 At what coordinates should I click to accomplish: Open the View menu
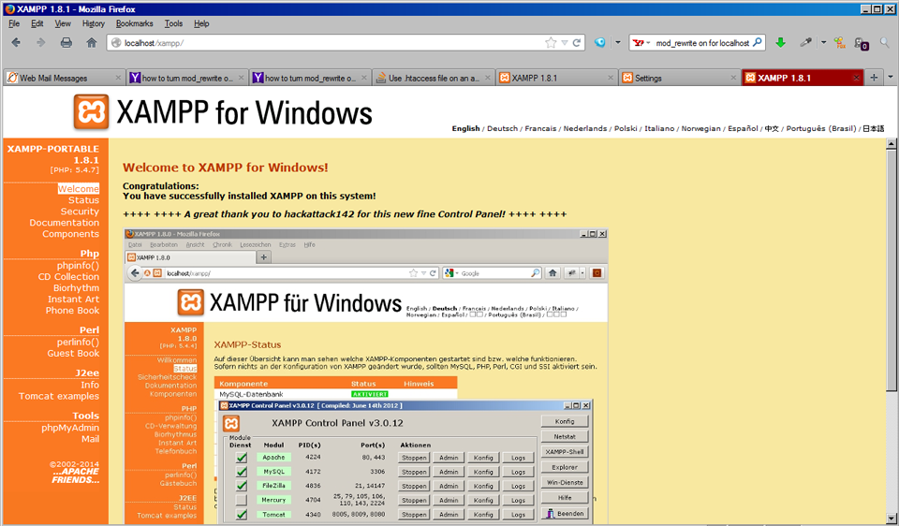click(x=63, y=23)
